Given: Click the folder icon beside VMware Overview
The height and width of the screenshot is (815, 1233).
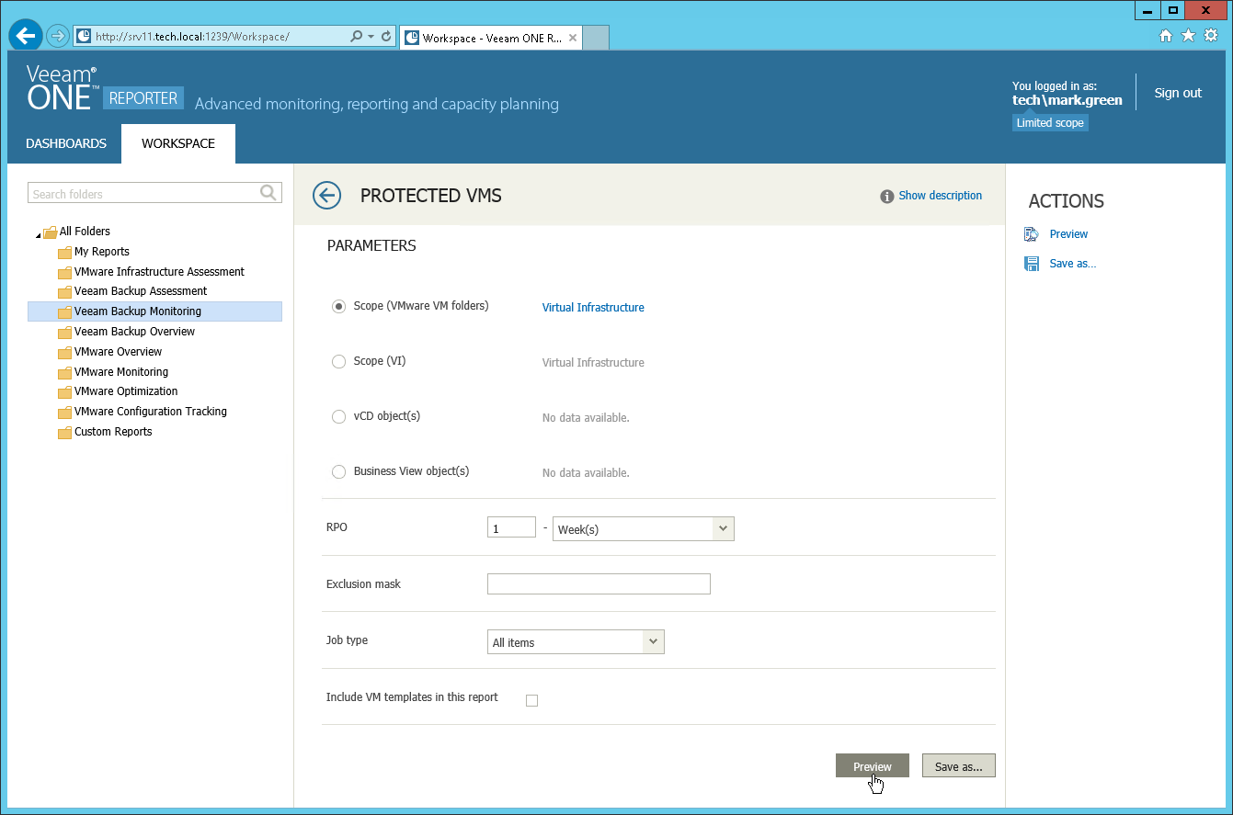Looking at the screenshot, I should (64, 353).
